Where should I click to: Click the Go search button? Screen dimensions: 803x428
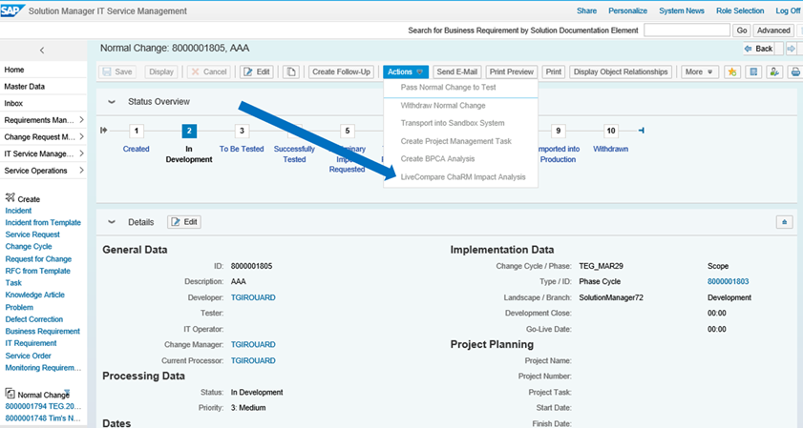742,31
